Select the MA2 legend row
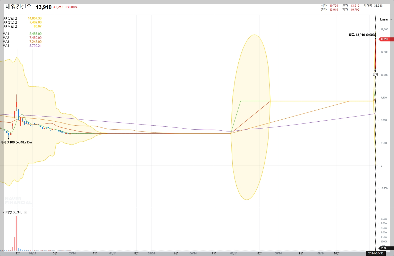Screen dimensions: 394x256 tap(22, 38)
